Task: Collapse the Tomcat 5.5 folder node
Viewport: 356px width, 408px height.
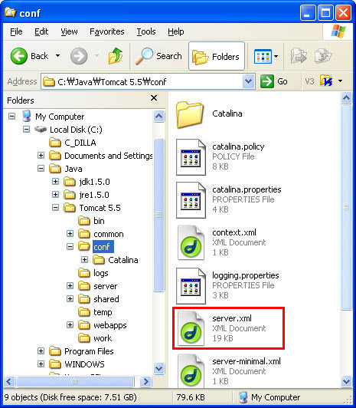Action: click(x=55, y=207)
